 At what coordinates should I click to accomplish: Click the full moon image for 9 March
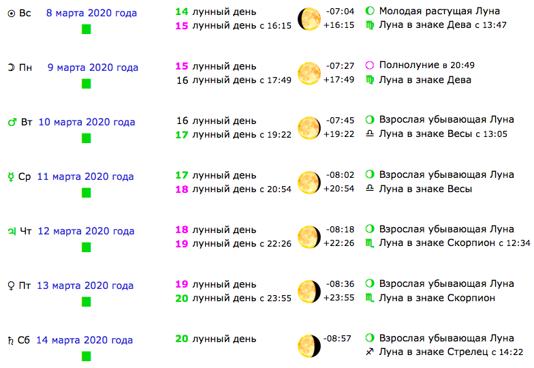click(x=309, y=73)
